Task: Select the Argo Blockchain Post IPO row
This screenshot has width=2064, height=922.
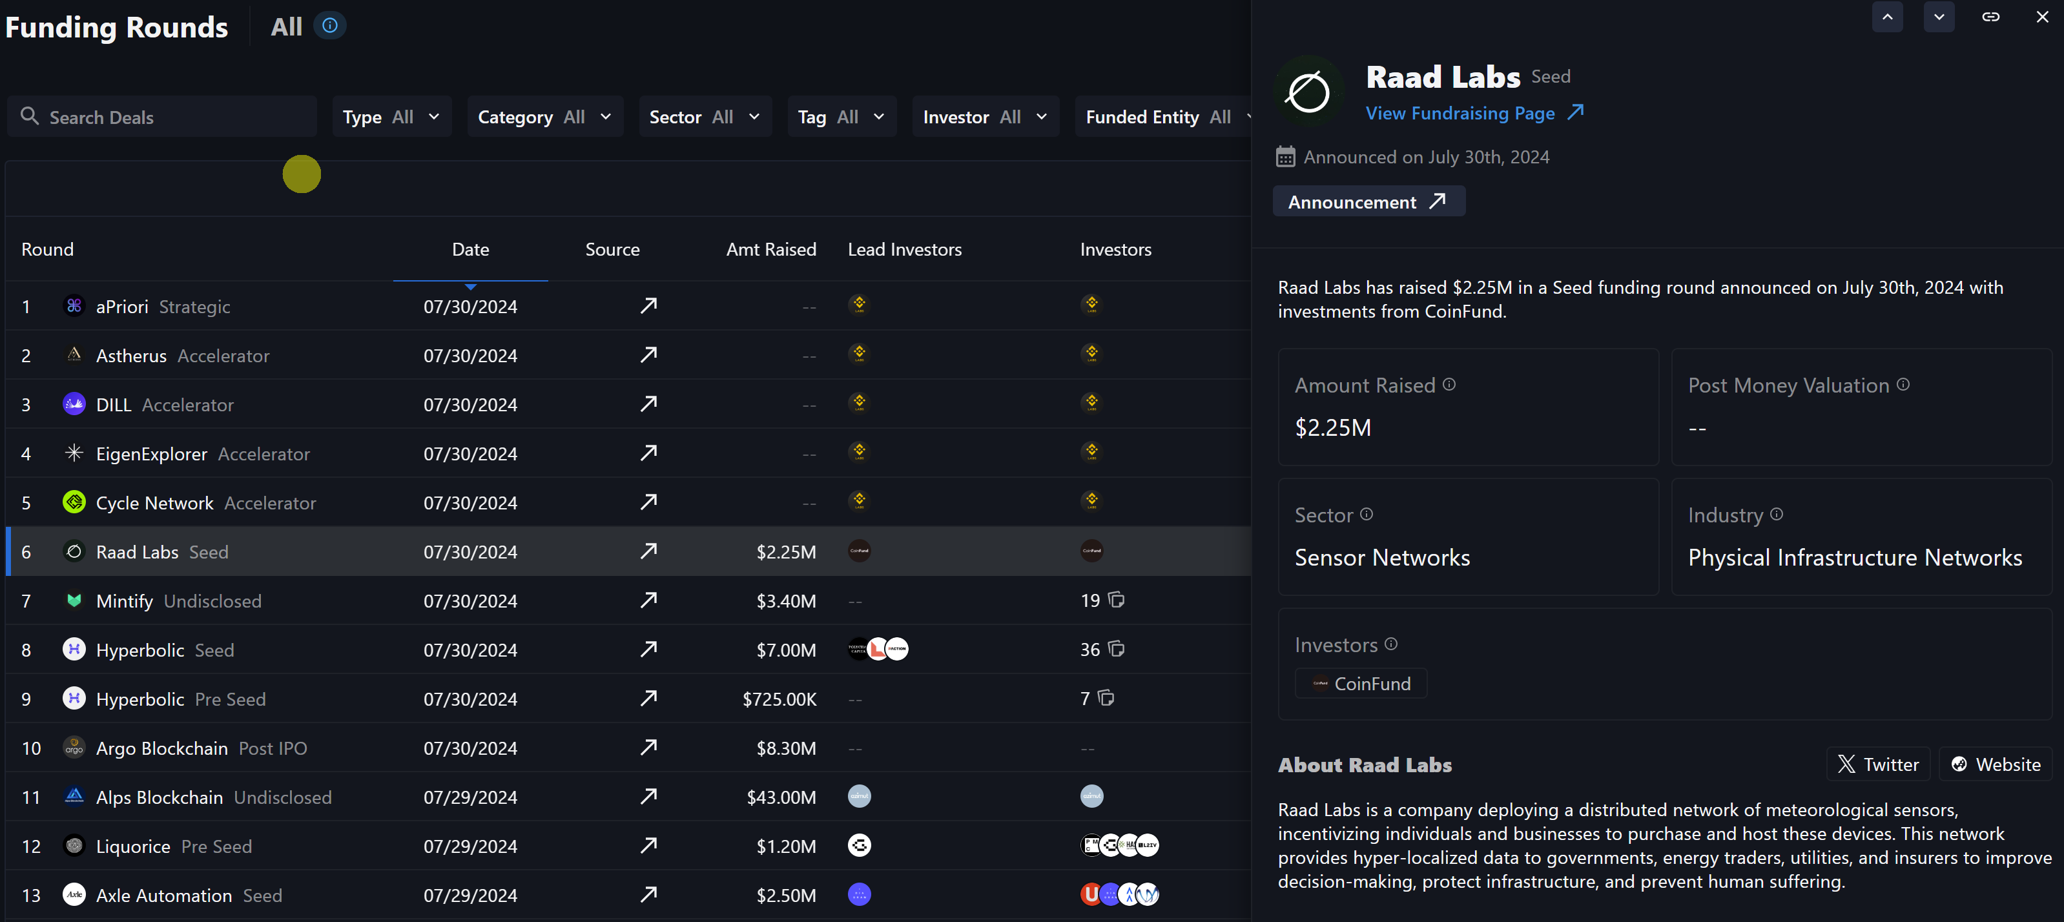Action: point(628,748)
